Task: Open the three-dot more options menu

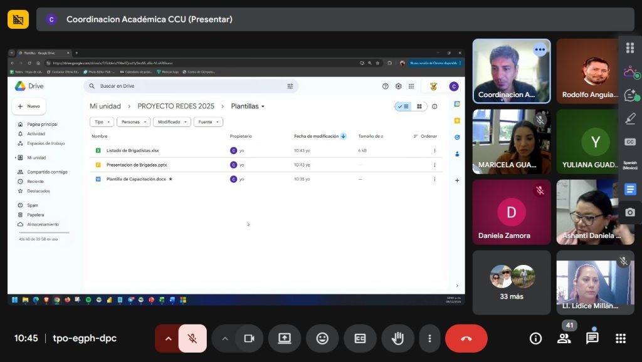Action: pos(429,338)
